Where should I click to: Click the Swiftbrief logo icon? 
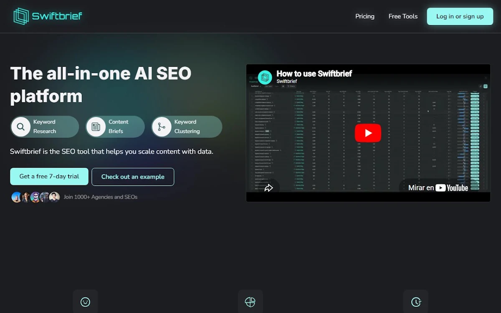coord(20,16)
